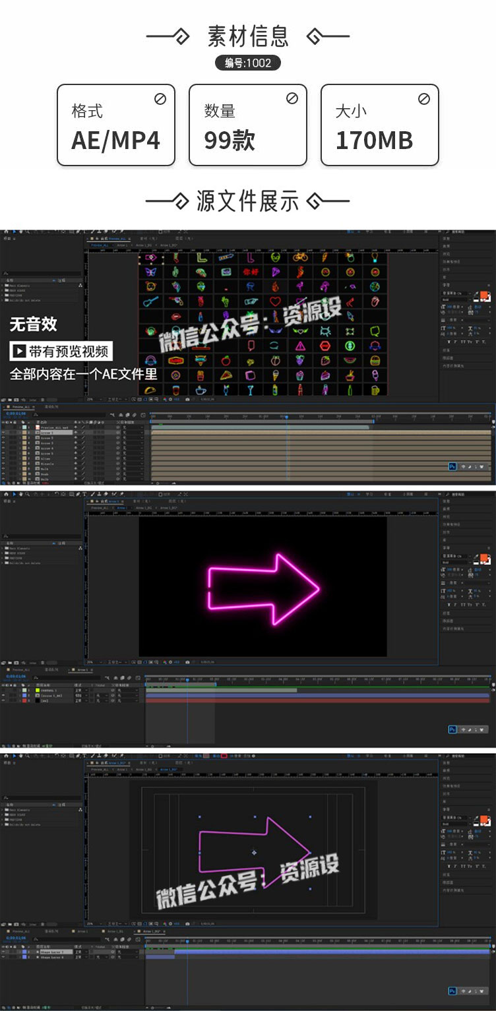This screenshot has height=1011, width=496.
Task: Click the circle-slash icon on the 数量 card
Action: (x=292, y=99)
